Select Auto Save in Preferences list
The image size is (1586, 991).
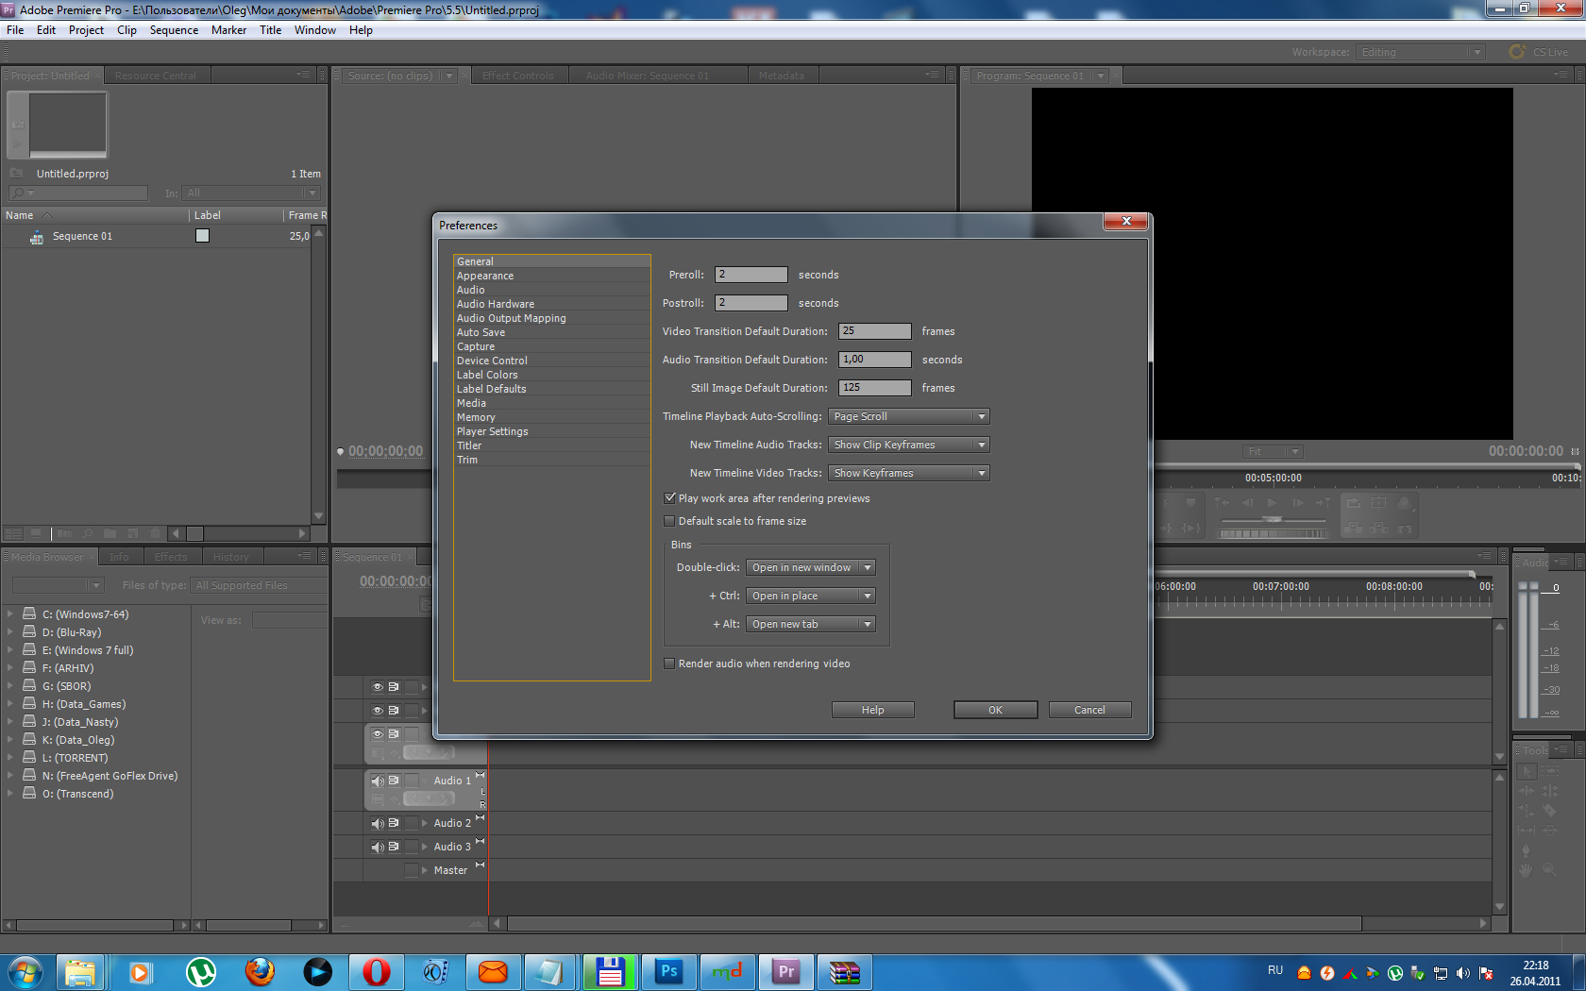click(x=551, y=332)
